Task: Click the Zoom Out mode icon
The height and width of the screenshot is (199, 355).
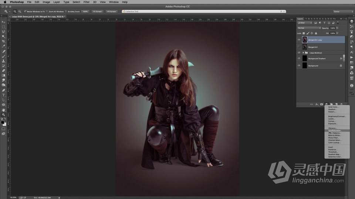Action: (x=20, y=11)
